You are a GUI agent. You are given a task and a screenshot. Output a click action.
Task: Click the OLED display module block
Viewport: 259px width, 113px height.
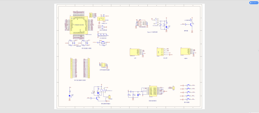pyautogui.click(x=160, y=52)
